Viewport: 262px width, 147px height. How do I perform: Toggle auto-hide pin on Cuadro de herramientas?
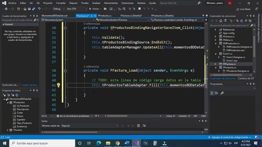coord(34,16)
